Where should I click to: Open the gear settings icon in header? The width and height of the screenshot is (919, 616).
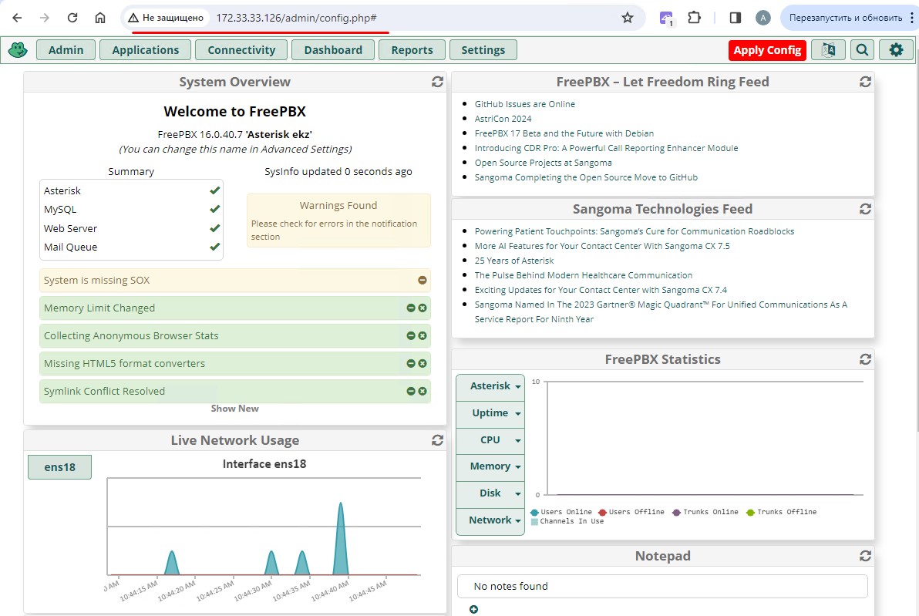(x=896, y=50)
